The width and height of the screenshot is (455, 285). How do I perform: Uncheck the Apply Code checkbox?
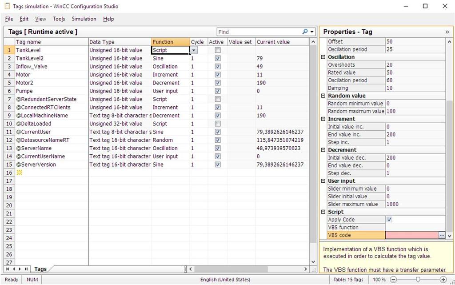(389, 219)
